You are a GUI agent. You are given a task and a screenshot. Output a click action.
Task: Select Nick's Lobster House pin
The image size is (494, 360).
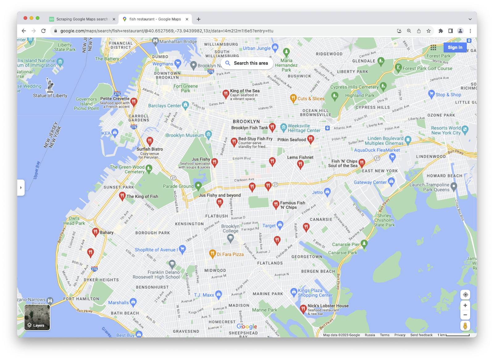(x=303, y=308)
